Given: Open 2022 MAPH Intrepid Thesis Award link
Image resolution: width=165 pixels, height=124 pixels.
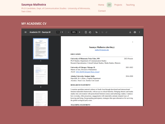Looking at the screenshot, I should [x=88, y=72].
